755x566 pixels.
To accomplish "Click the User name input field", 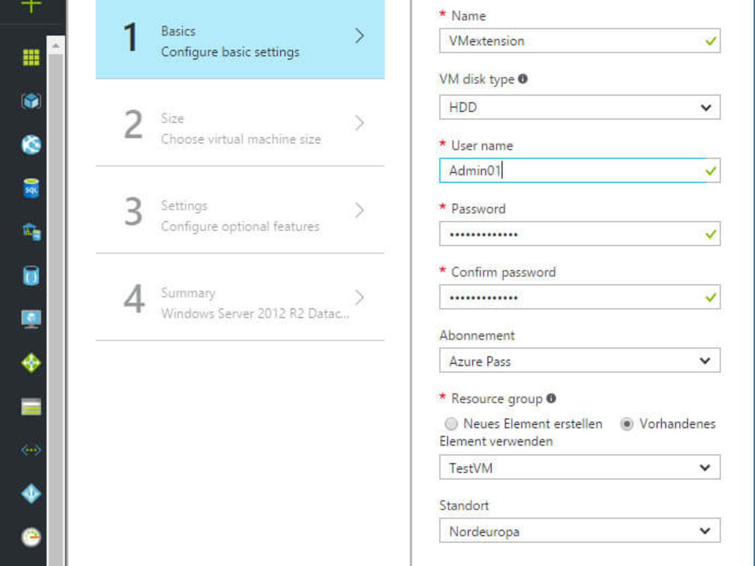I will (572, 171).
